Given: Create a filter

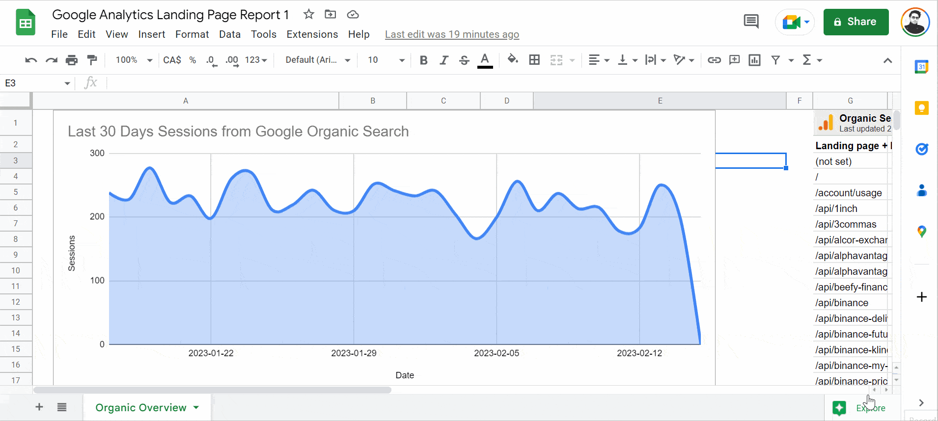Looking at the screenshot, I should point(775,60).
